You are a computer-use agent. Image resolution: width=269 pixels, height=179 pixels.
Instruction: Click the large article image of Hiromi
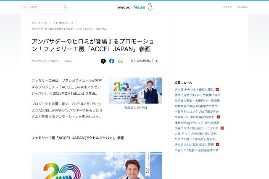click(97, 165)
